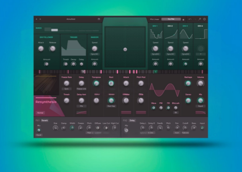Click the redo arrow icon

point(195,19)
